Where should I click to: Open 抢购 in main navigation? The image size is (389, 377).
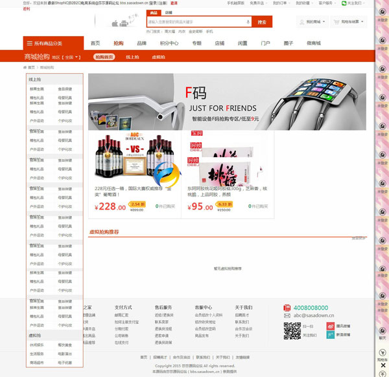[119, 43]
